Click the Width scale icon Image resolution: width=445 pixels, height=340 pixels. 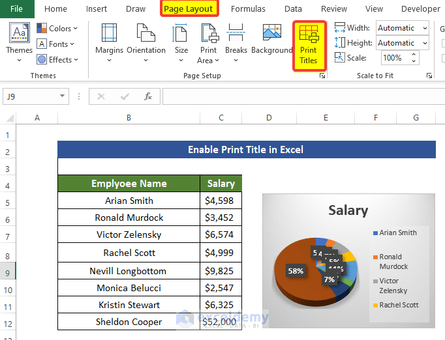(x=340, y=28)
